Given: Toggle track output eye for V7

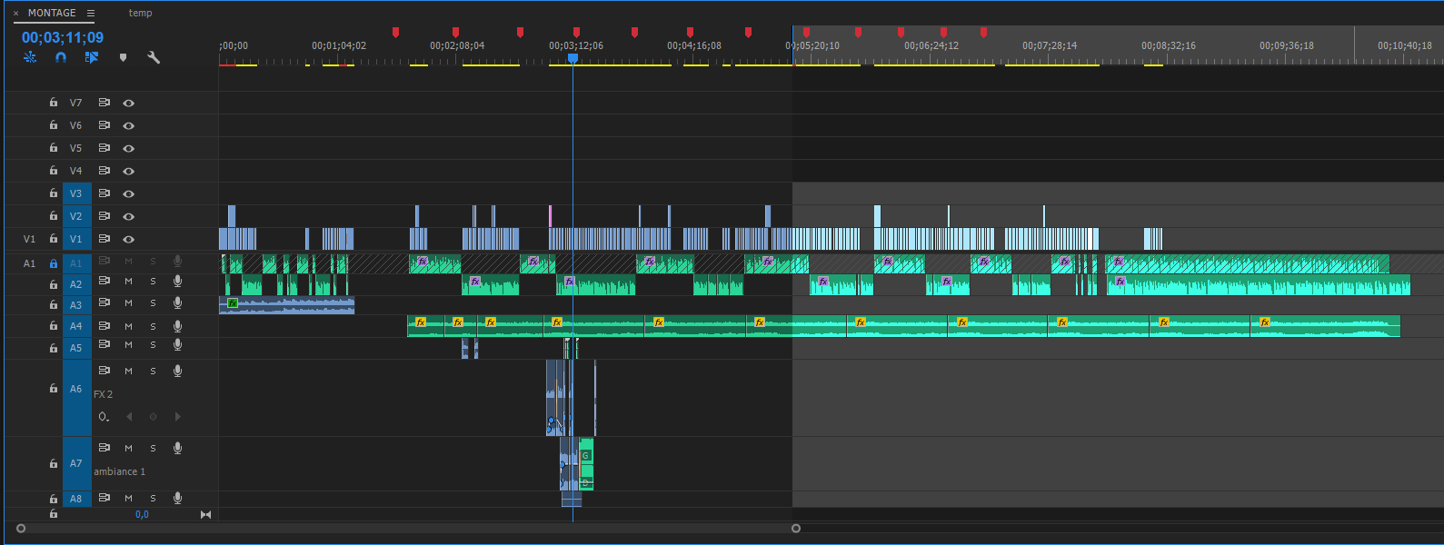Looking at the screenshot, I should pyautogui.click(x=129, y=103).
